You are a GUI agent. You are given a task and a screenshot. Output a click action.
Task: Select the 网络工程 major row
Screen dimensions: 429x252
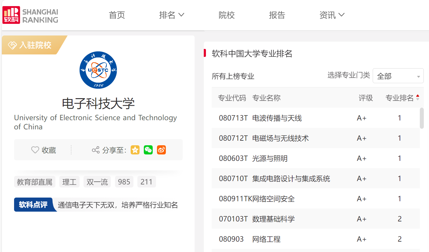pyautogui.click(x=315, y=239)
